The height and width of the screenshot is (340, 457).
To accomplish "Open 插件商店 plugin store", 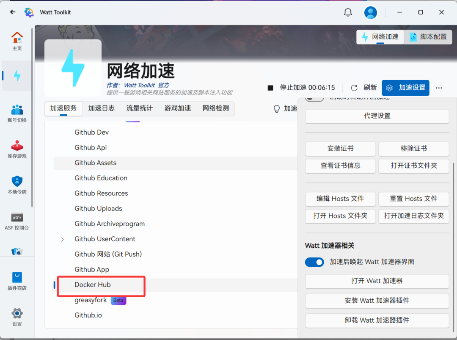I will (x=17, y=281).
